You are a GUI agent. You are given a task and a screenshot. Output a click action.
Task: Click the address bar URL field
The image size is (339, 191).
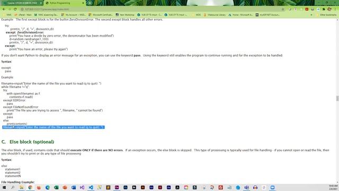click(151, 10)
